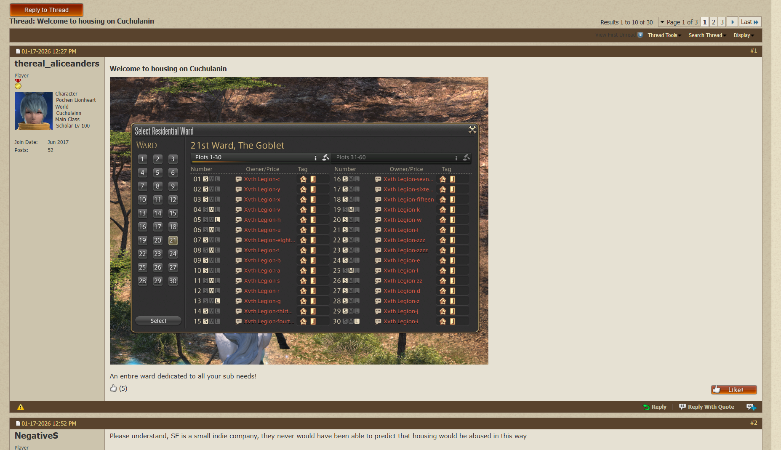Click the thumbs-up icon beside (5) likes
This screenshot has height=450, width=781.
click(113, 388)
